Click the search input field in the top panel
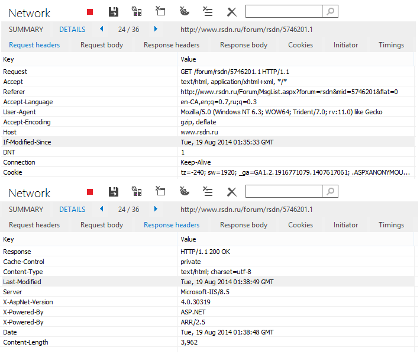The height and width of the screenshot is (357, 420). pos(284,11)
